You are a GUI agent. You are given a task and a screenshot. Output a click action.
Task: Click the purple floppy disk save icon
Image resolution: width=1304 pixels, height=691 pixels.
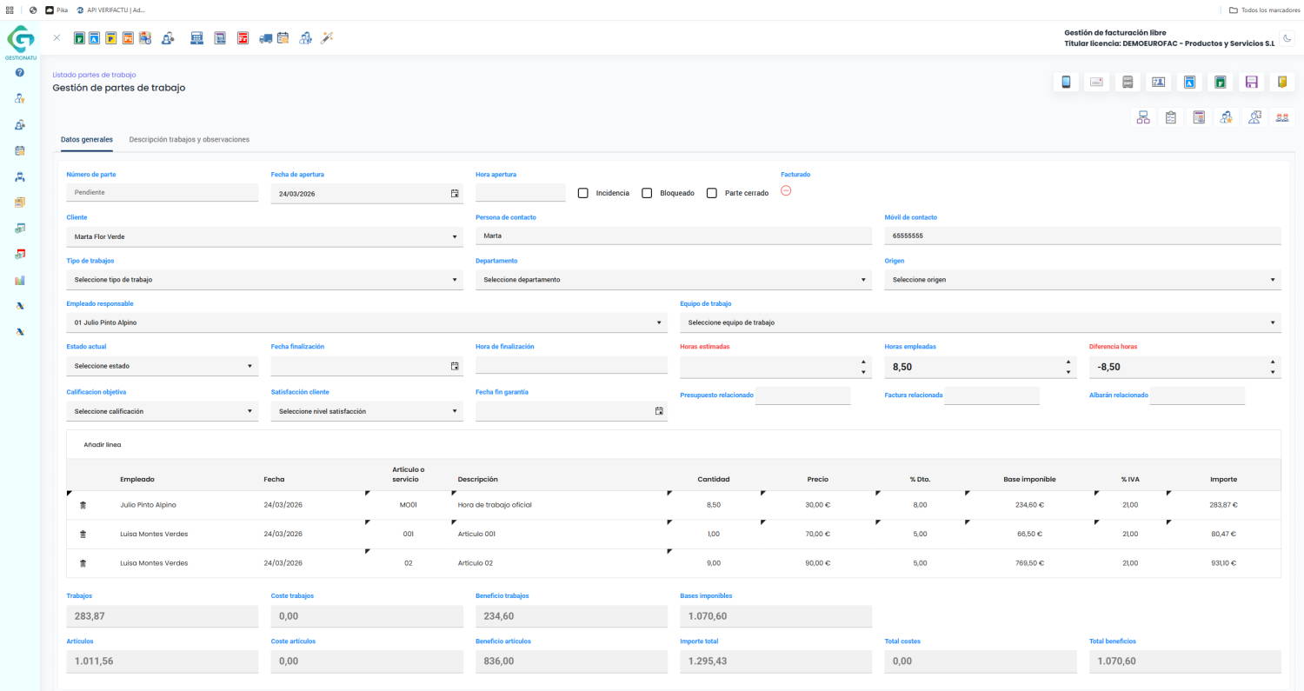[x=1252, y=83]
